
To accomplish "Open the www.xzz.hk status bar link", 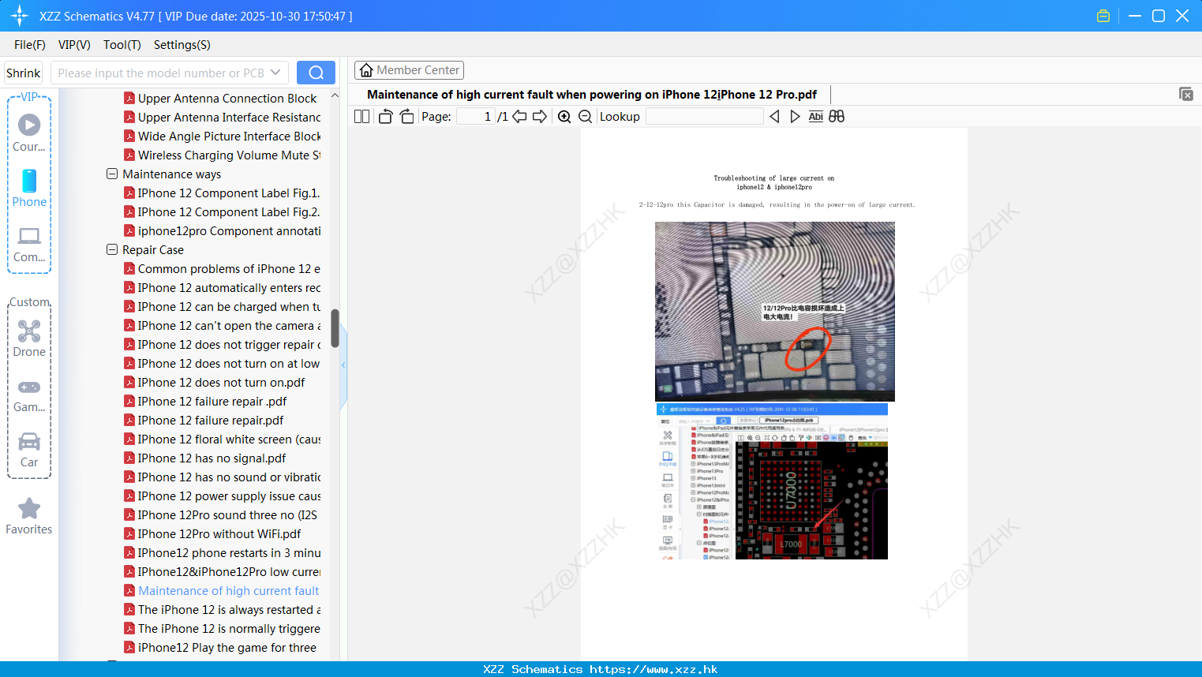I will 653,669.
